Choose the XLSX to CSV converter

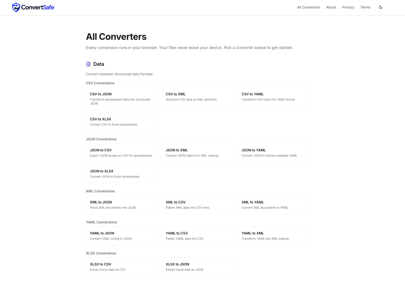122,266
